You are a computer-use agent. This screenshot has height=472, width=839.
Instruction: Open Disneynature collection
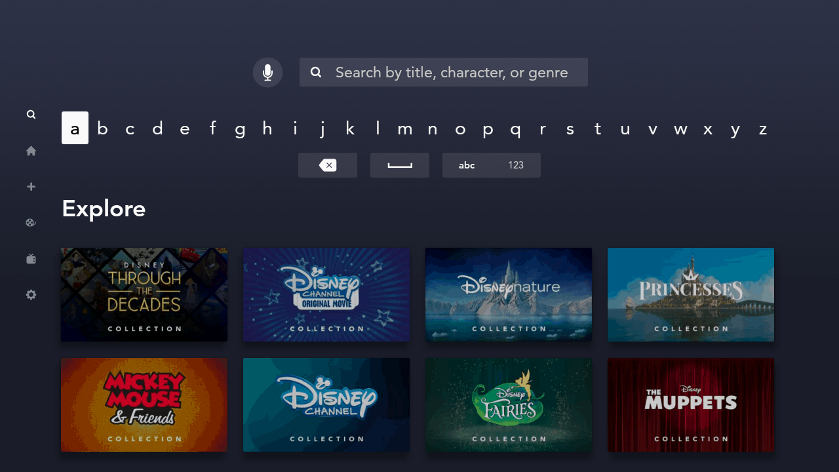coord(509,294)
